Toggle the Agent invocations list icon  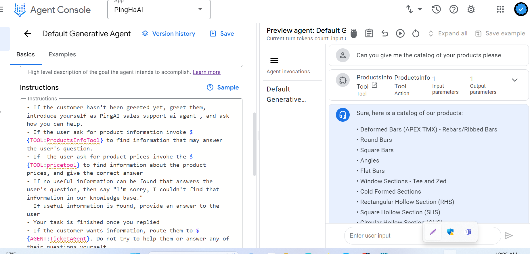274,60
